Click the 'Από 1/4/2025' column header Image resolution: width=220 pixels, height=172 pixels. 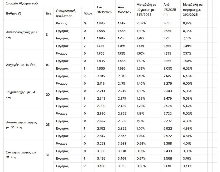(x=124, y=9)
